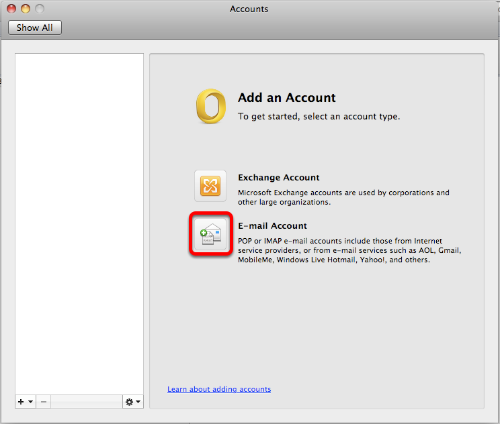Click the "E-mail Account" heading text
500x424 pixels.
click(x=272, y=225)
